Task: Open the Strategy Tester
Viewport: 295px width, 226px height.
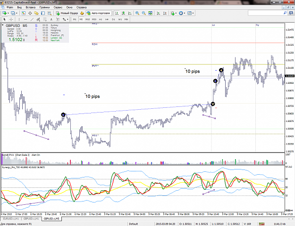Action: pyautogui.click(x=49, y=13)
